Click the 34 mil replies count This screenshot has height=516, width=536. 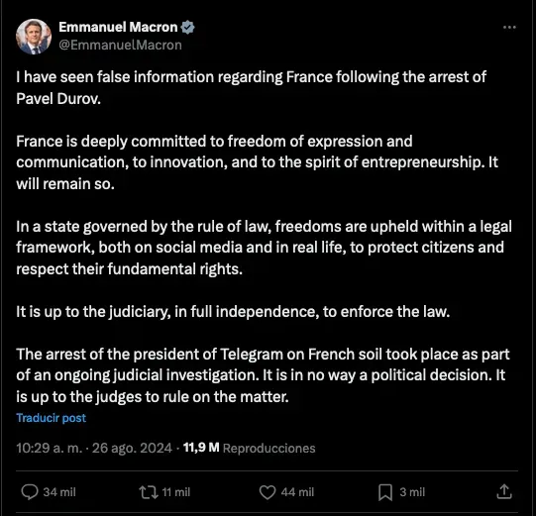pos(59,492)
